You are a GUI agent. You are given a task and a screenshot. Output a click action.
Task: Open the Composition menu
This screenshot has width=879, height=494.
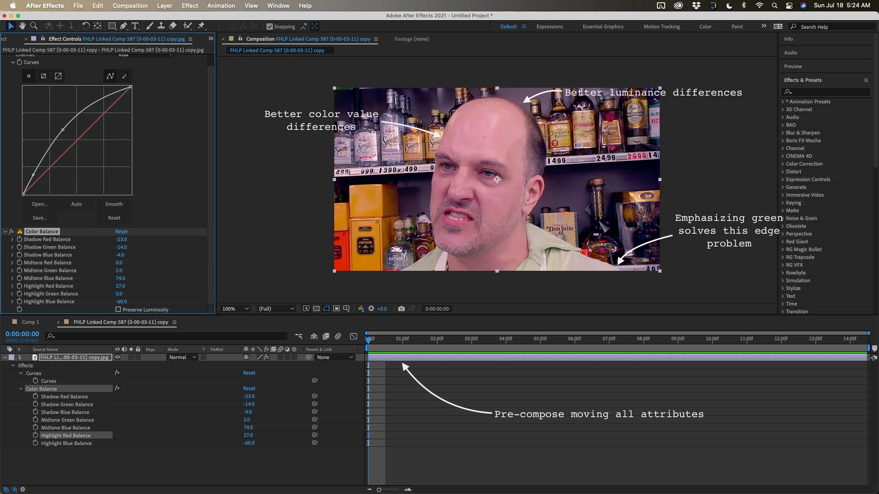pyautogui.click(x=130, y=5)
